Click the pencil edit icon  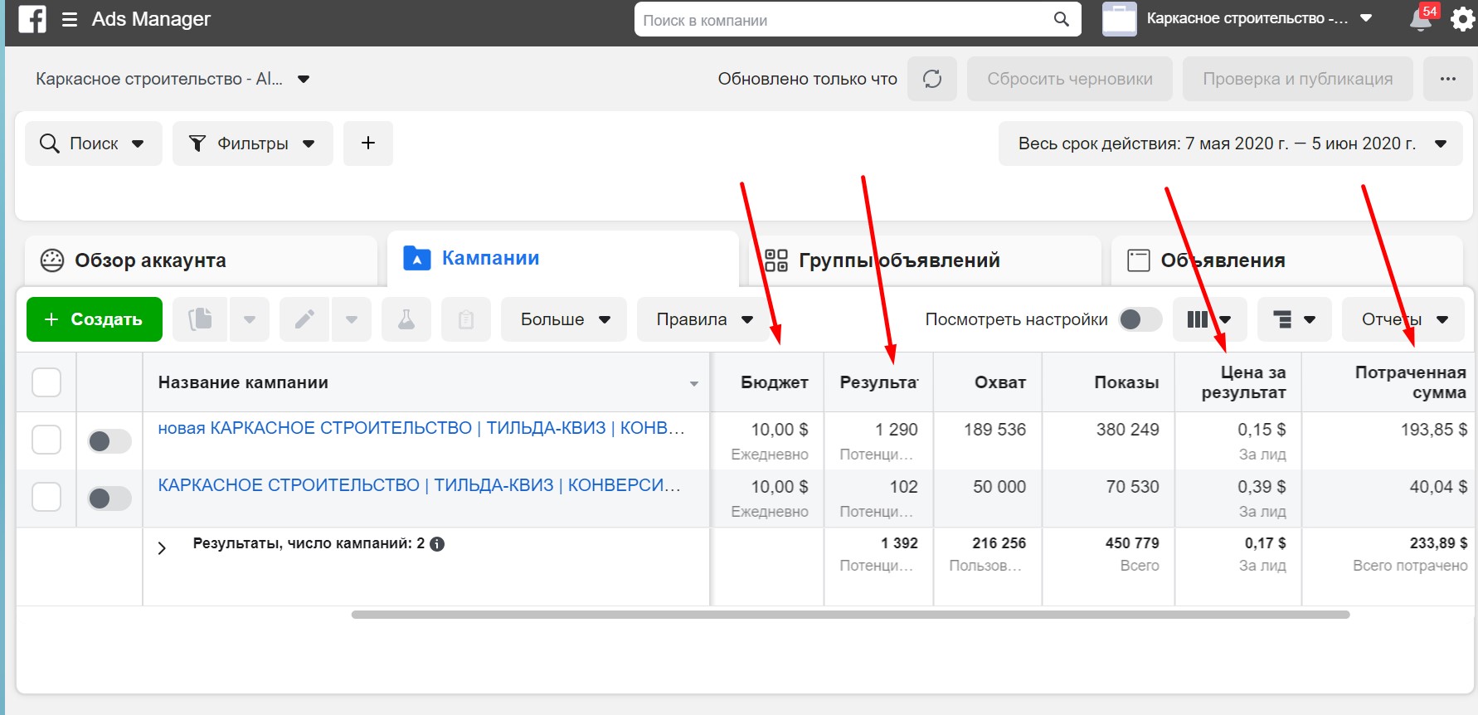[x=304, y=319]
